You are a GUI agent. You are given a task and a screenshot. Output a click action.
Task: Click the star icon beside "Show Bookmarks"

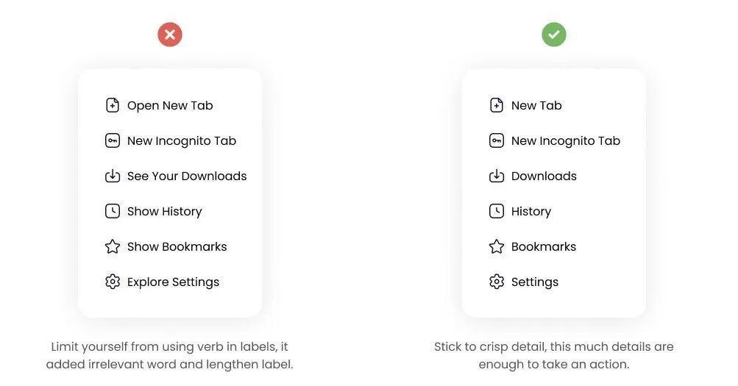113,246
